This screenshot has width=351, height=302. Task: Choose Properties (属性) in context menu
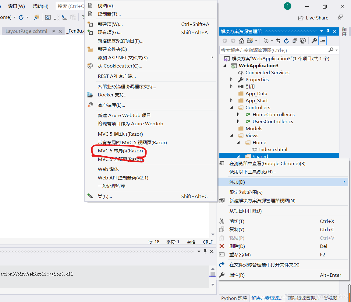[x=283, y=275]
